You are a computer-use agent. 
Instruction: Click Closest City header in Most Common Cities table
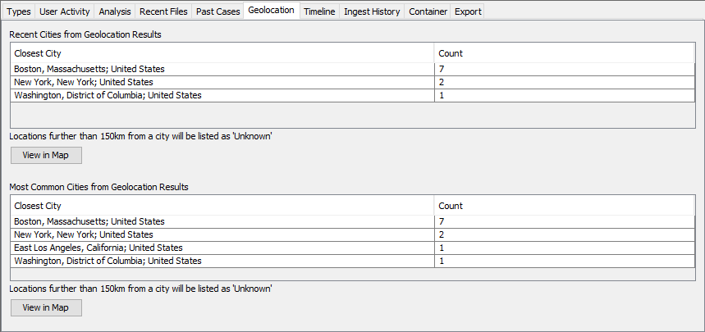tap(222, 206)
